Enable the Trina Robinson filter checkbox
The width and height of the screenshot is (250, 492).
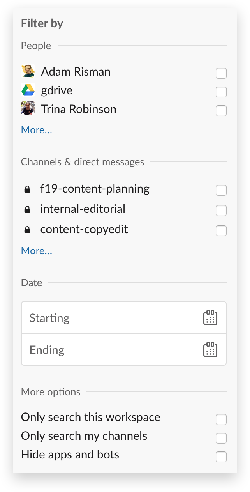[x=221, y=111]
